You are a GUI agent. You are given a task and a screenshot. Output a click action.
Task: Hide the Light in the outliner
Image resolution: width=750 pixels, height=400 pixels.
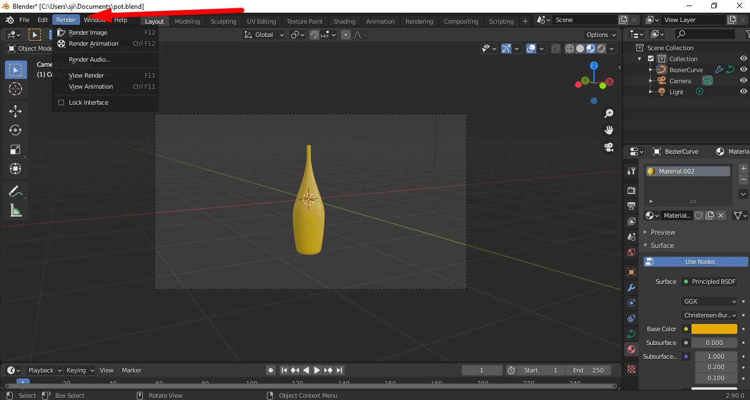pos(743,91)
